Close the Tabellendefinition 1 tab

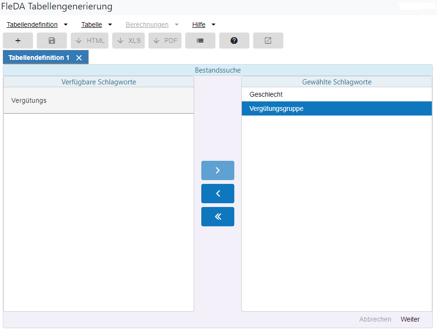pyautogui.click(x=79, y=58)
